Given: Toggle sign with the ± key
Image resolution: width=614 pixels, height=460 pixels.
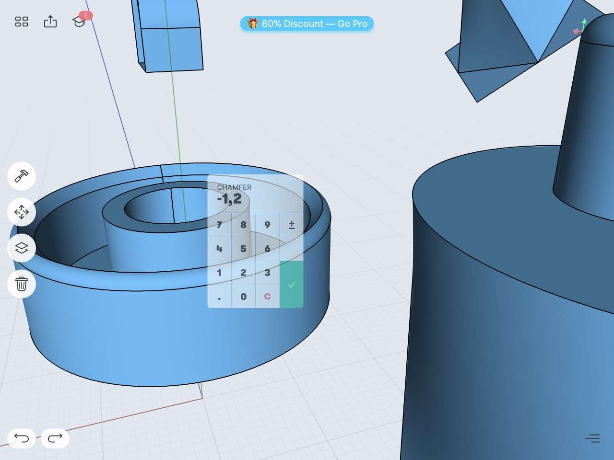Looking at the screenshot, I should pos(292,225).
